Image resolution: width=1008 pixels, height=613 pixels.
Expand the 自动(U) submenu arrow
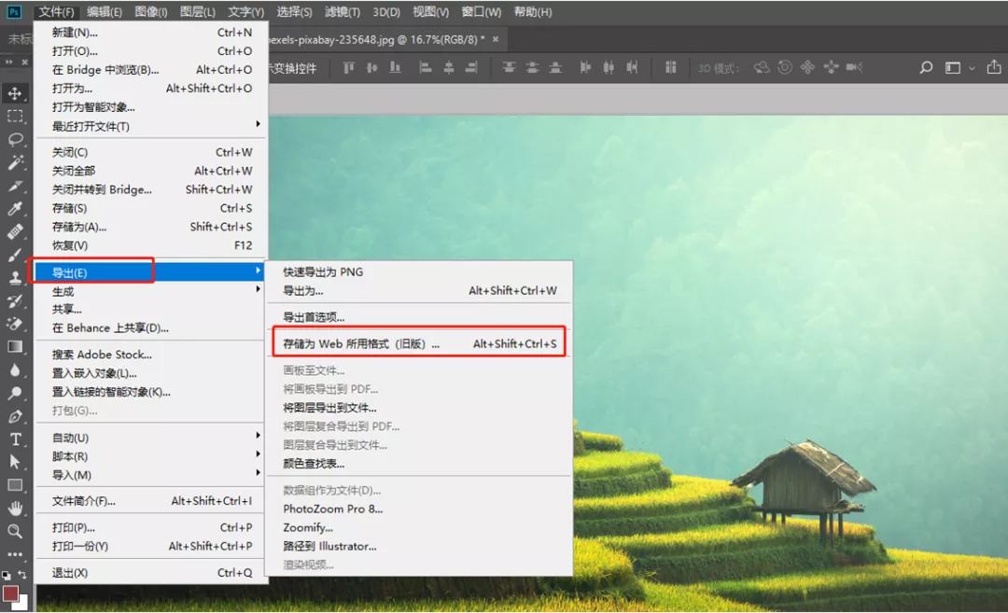pos(259,436)
